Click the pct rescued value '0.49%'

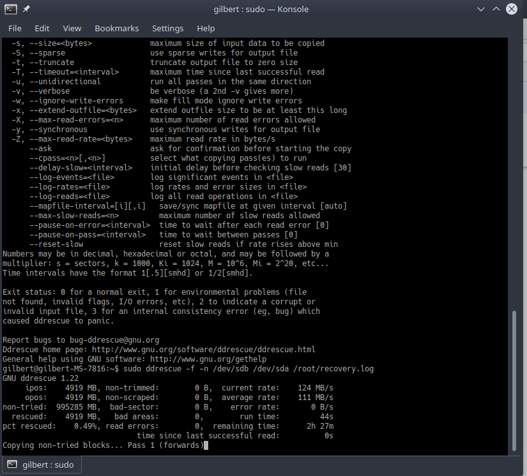(x=87, y=426)
